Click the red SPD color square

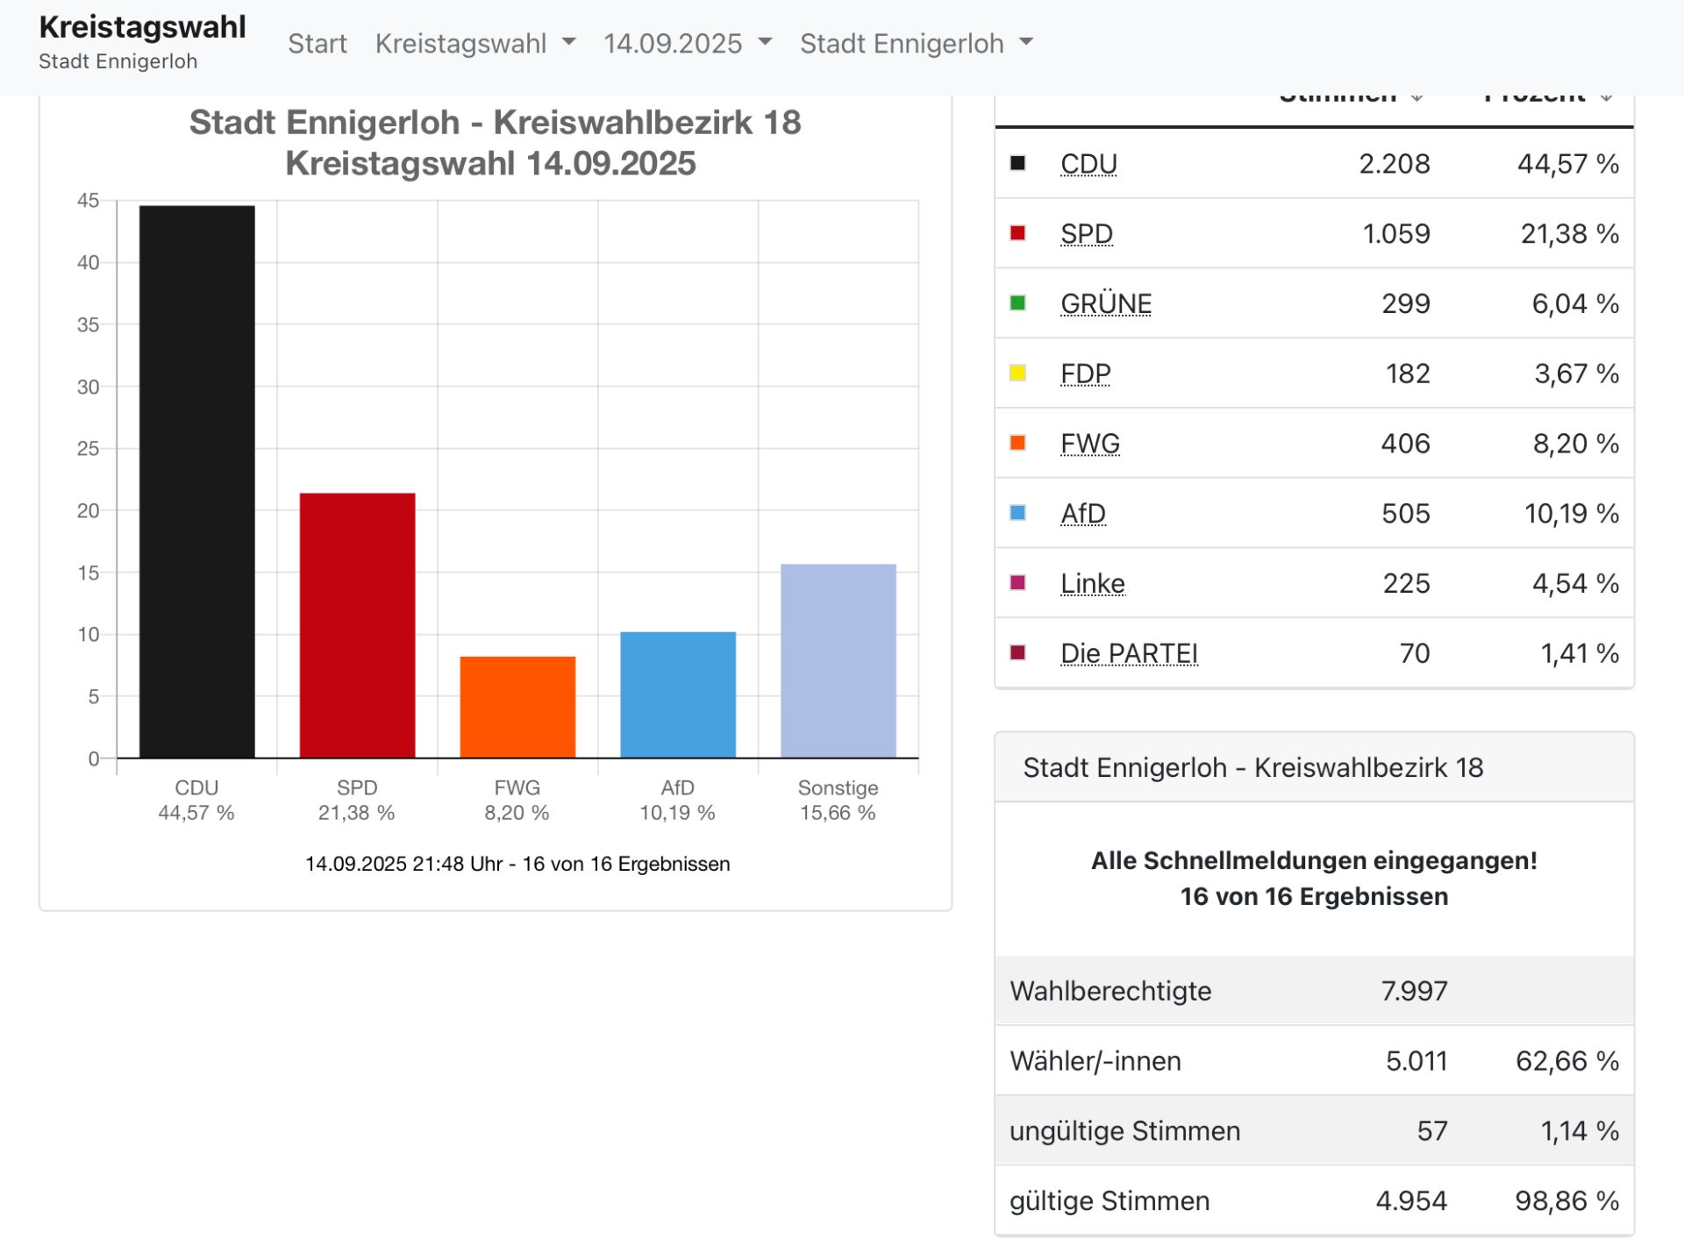pyautogui.click(x=1017, y=233)
